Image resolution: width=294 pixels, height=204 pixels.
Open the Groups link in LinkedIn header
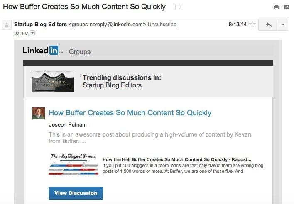coord(80,52)
